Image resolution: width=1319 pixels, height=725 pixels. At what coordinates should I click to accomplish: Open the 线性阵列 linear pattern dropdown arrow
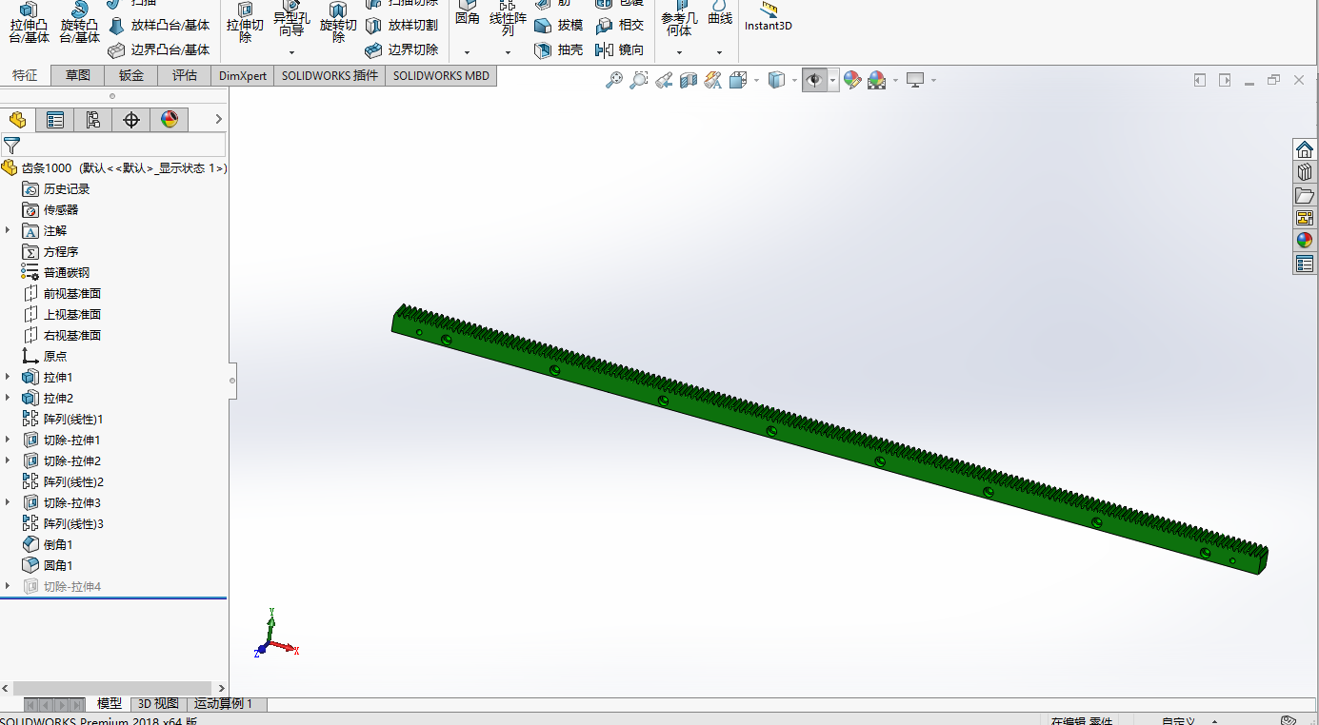click(508, 52)
